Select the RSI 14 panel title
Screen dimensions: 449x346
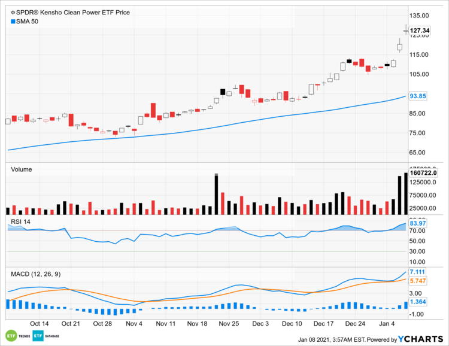(22, 223)
